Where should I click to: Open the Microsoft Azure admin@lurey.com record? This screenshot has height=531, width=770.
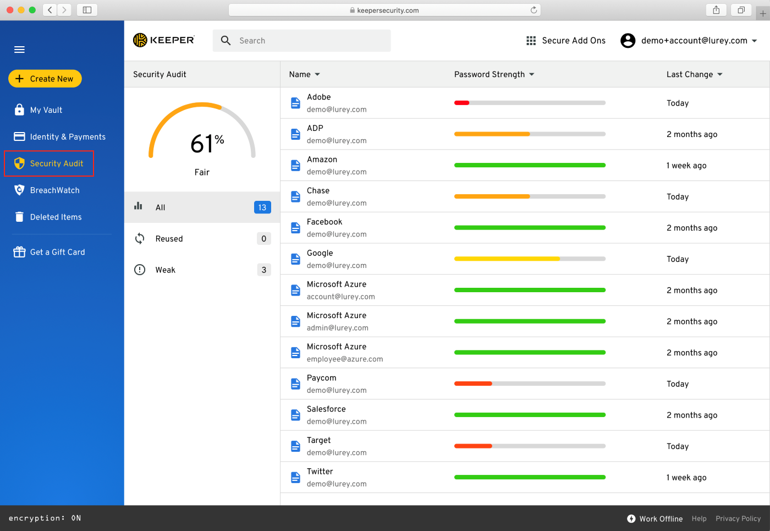pos(525,321)
